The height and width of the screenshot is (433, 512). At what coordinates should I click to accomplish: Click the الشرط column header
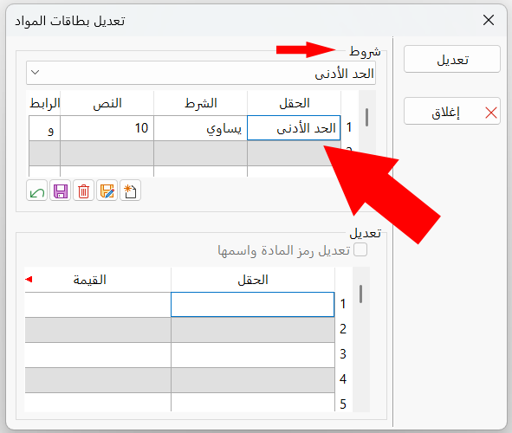pyautogui.click(x=200, y=103)
